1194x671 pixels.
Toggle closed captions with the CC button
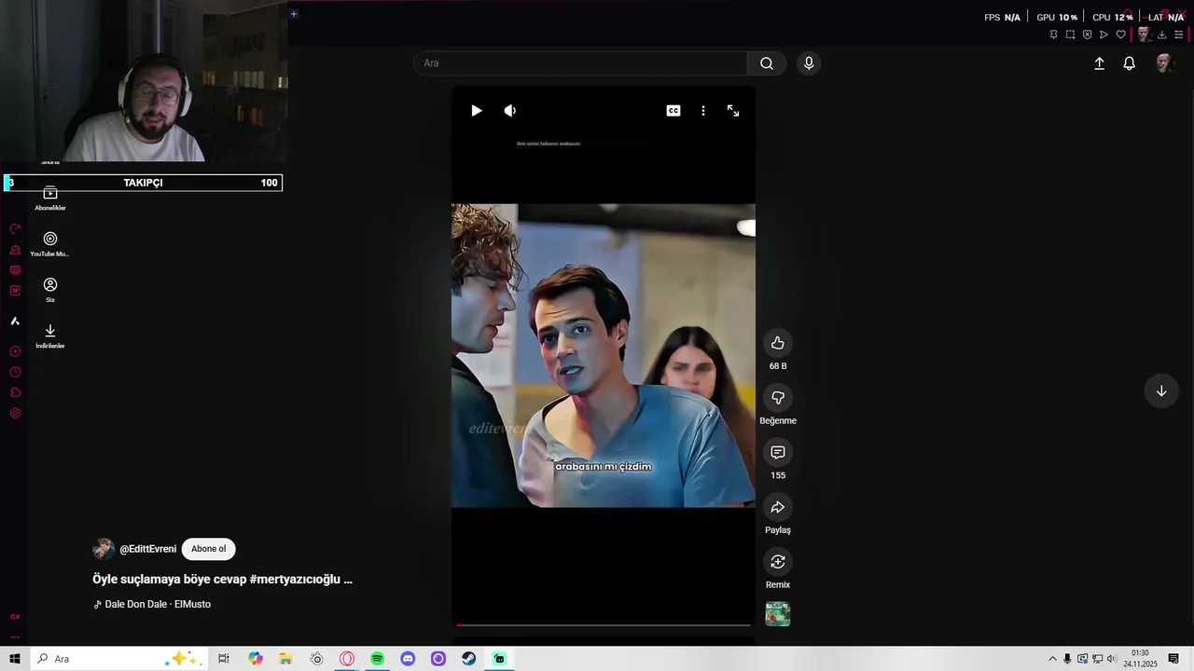tap(673, 111)
